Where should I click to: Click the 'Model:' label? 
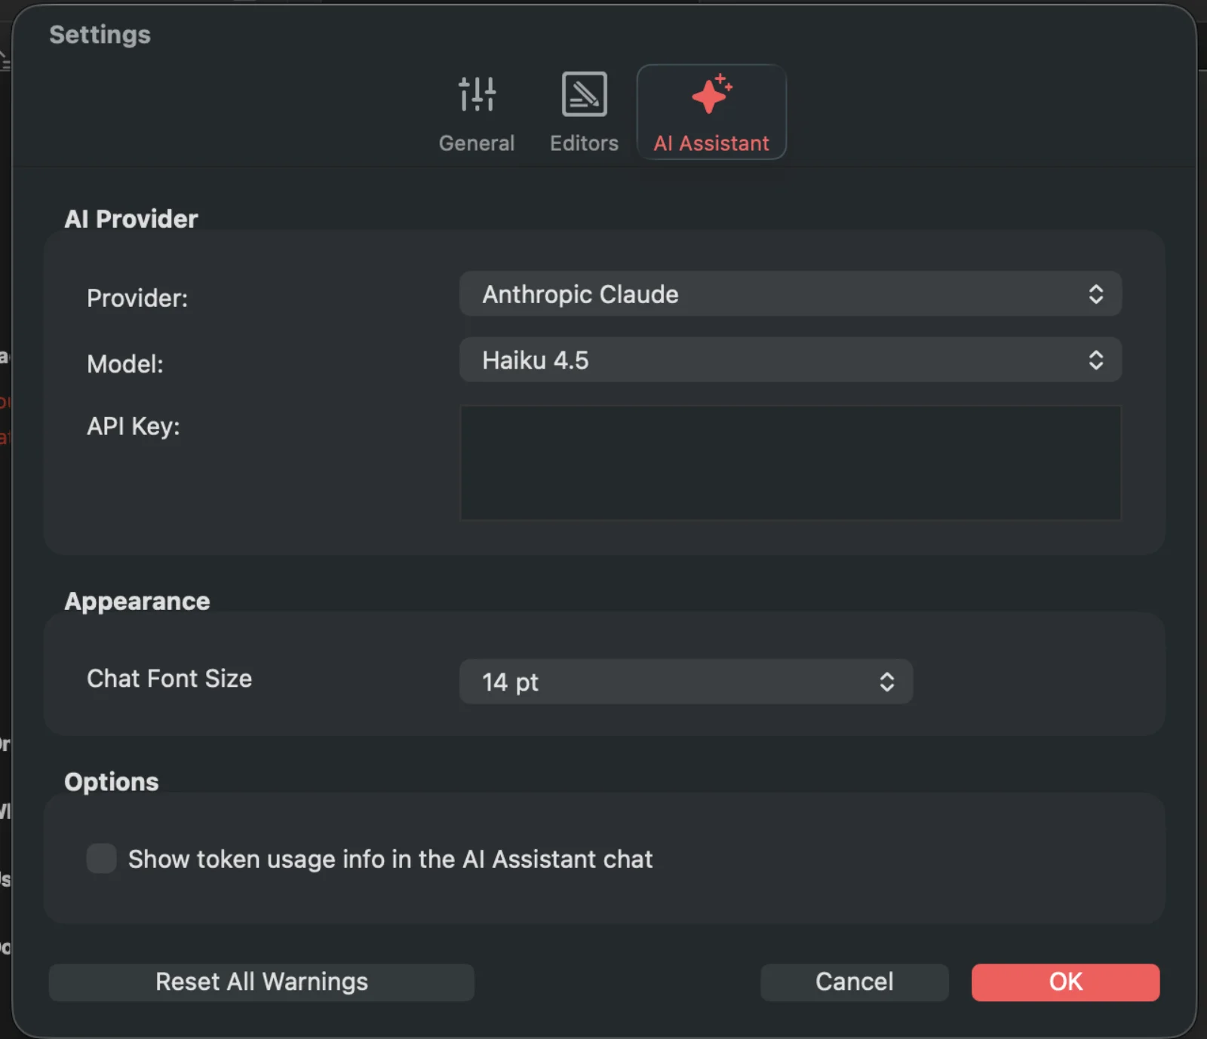point(125,364)
